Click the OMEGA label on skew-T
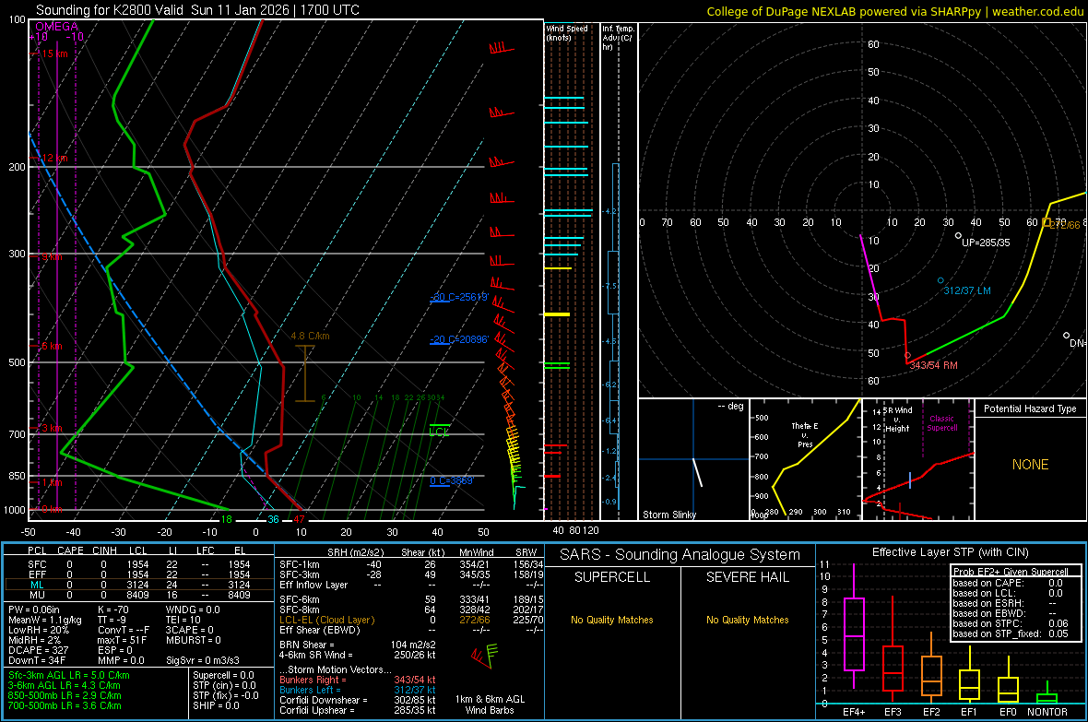 point(57,27)
